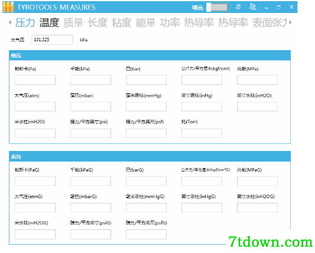Go to the 能量 tab
The height and width of the screenshot is (253, 315).
tap(145, 22)
